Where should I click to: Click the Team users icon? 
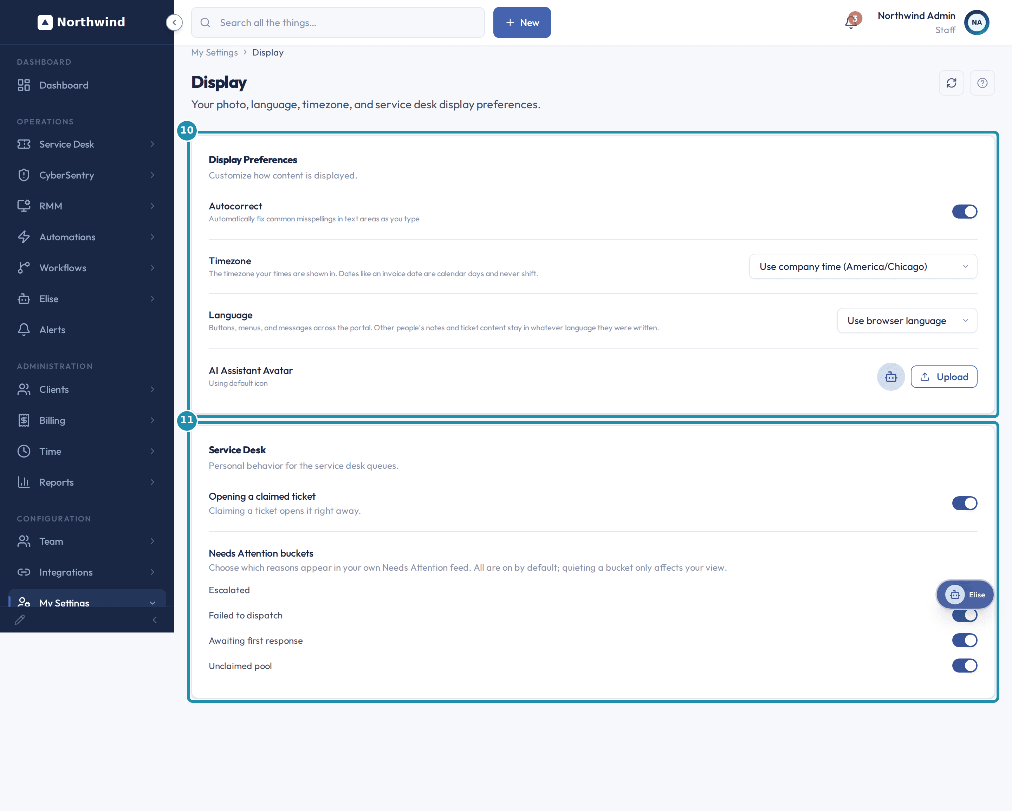pos(24,541)
